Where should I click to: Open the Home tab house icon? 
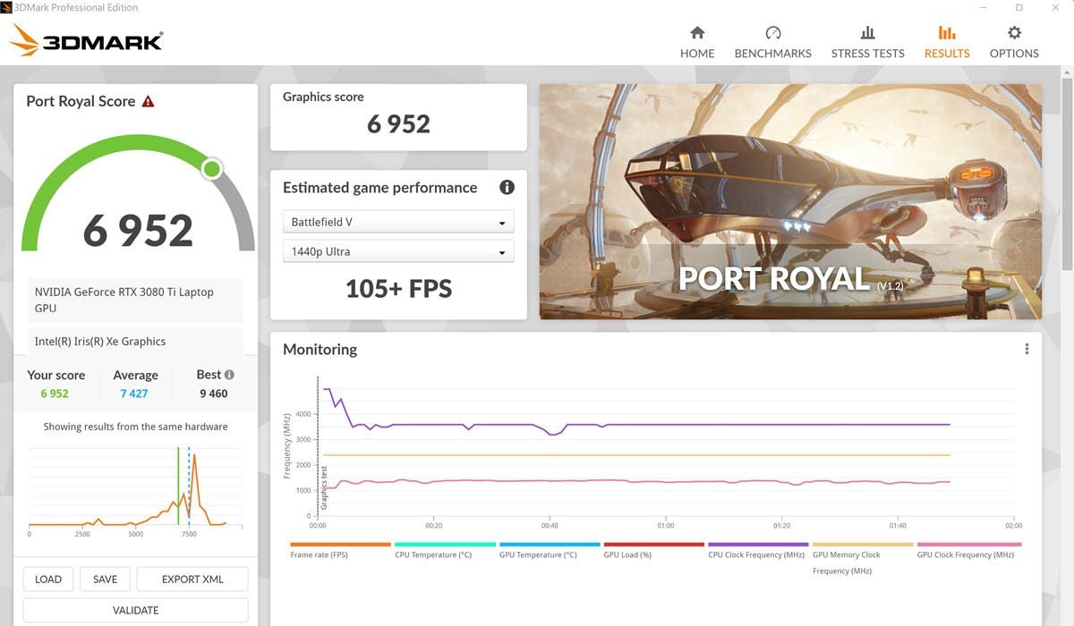pyautogui.click(x=697, y=32)
